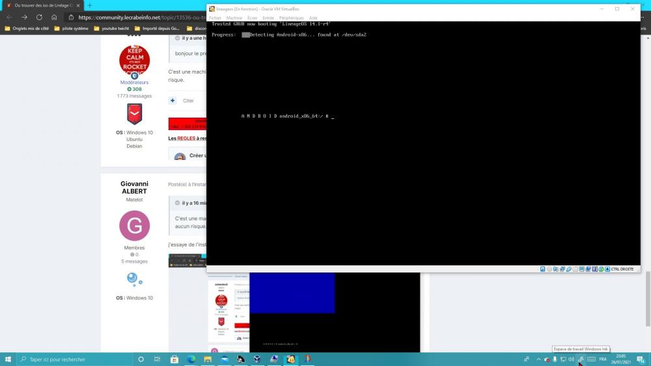
Task: Click hard disk activity icon in VirtualBox status bar
Action: (x=543, y=269)
